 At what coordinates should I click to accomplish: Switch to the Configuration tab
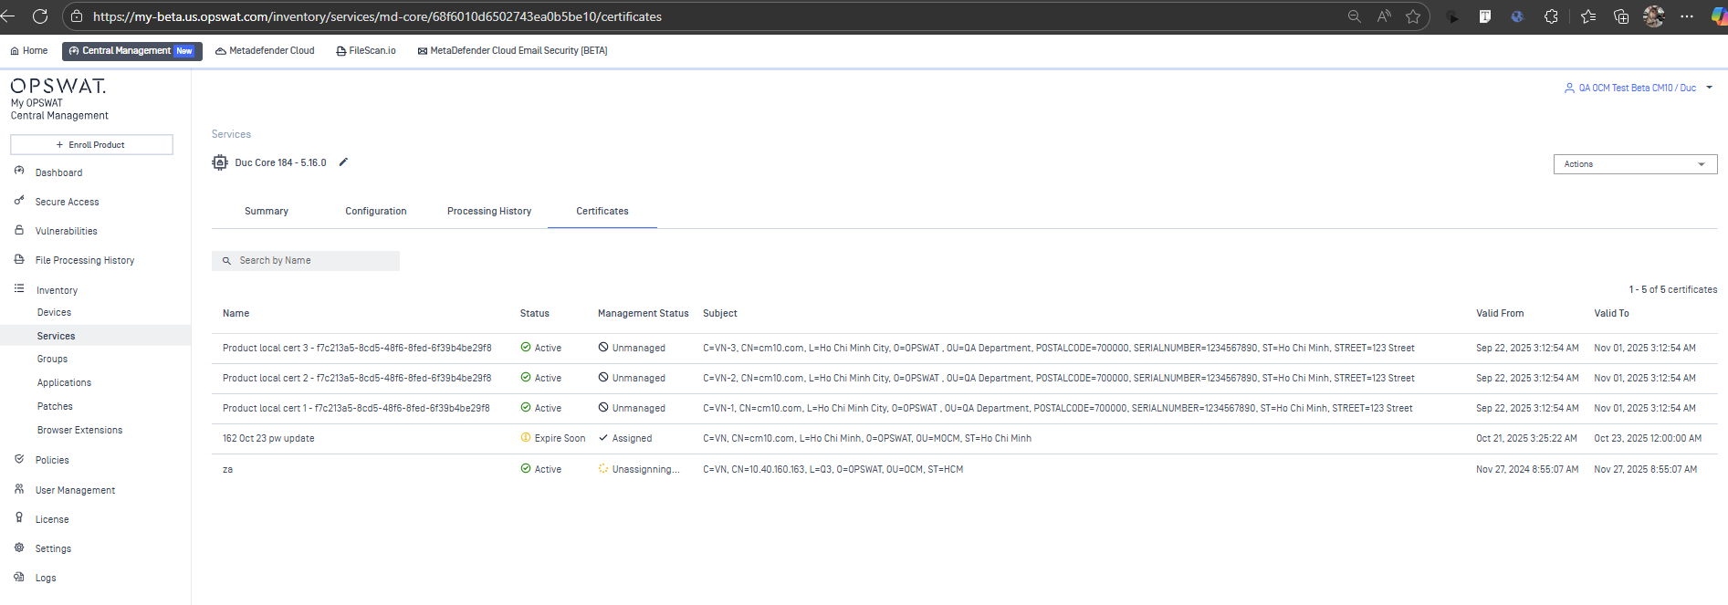(375, 211)
